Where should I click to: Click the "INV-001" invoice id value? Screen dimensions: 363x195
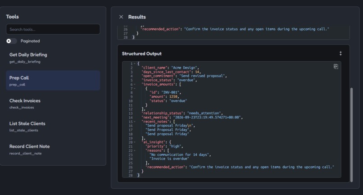(x=170, y=92)
